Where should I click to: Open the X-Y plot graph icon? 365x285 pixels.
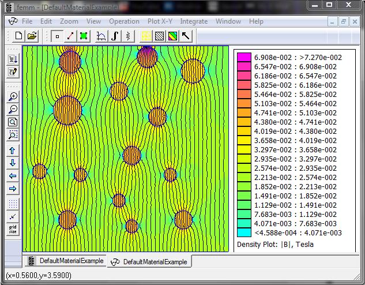[101, 36]
